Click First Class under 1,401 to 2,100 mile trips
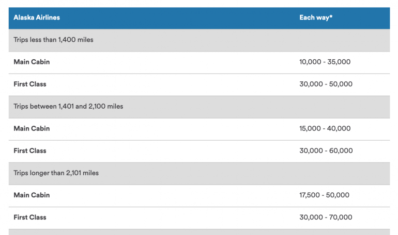This screenshot has width=398, height=235. click(30, 150)
